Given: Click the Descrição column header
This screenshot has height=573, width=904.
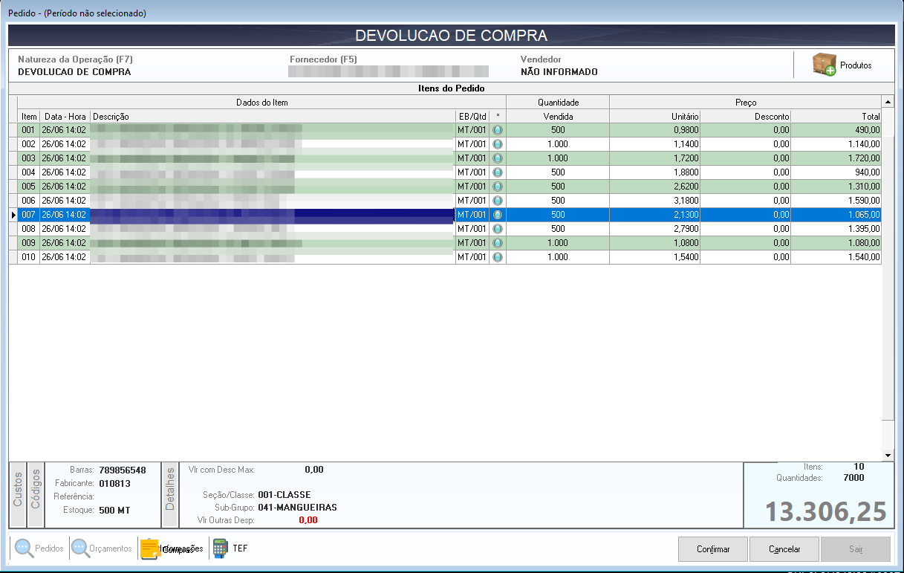Looking at the screenshot, I should (x=273, y=117).
